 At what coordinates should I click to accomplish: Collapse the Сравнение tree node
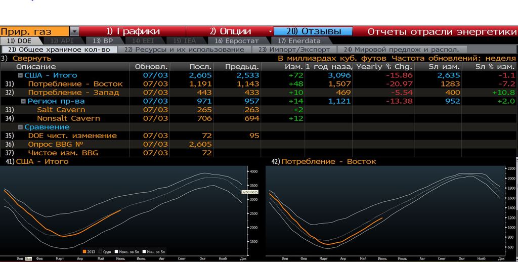click(x=20, y=127)
